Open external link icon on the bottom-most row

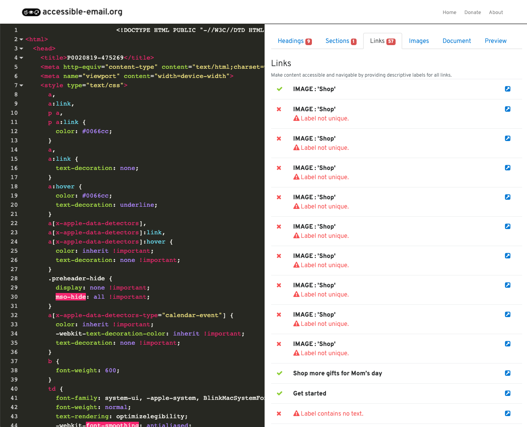pos(507,413)
